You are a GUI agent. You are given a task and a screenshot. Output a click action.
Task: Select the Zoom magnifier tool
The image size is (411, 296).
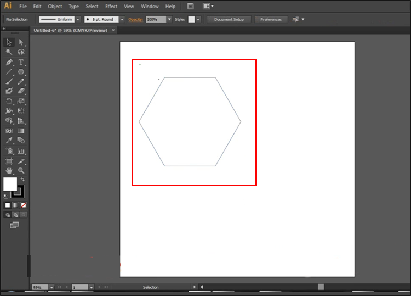pyautogui.click(x=21, y=171)
